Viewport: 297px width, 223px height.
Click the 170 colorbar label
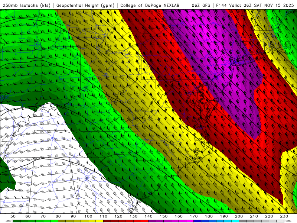pos(194,216)
